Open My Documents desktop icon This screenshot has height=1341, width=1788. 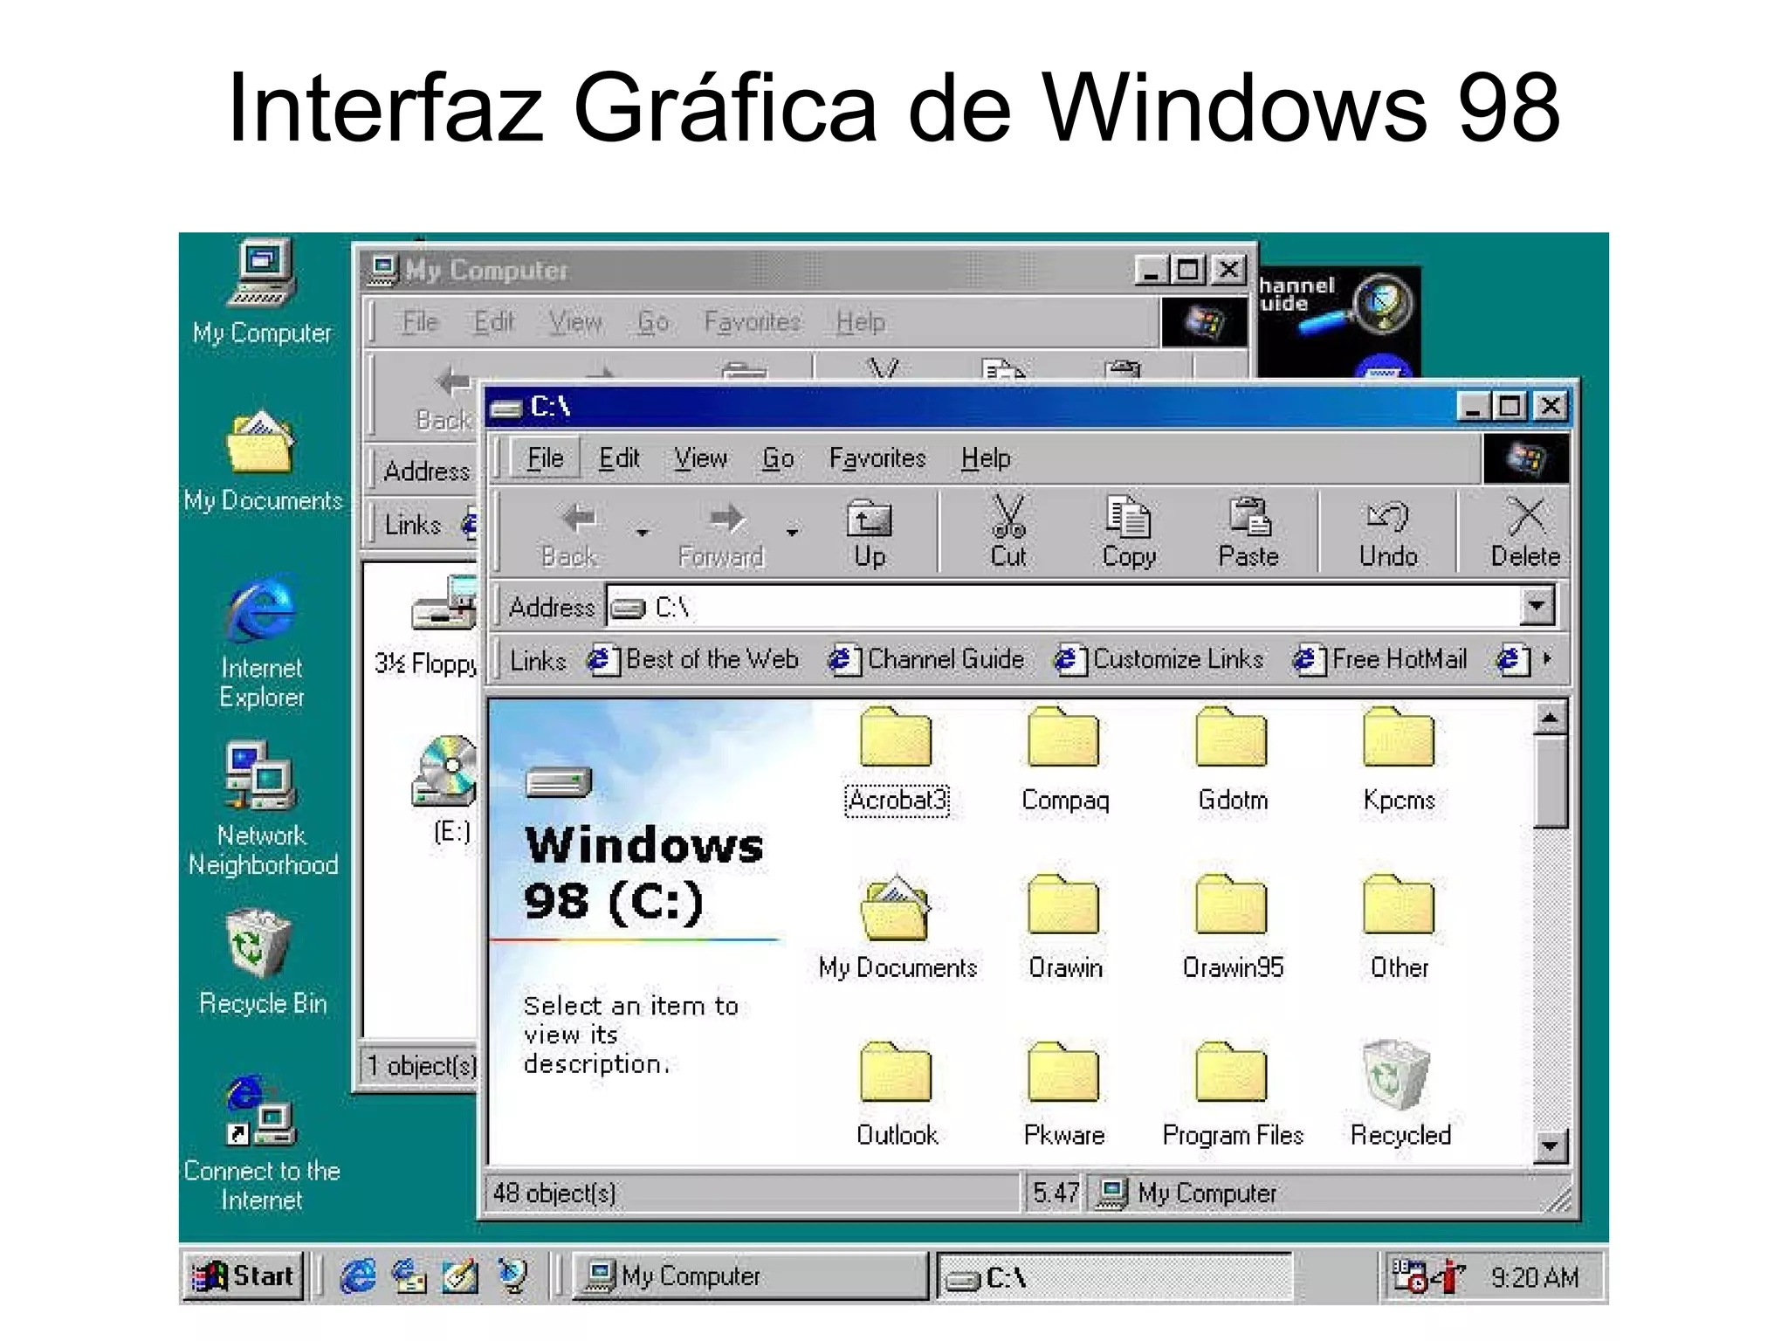pyautogui.click(x=262, y=460)
